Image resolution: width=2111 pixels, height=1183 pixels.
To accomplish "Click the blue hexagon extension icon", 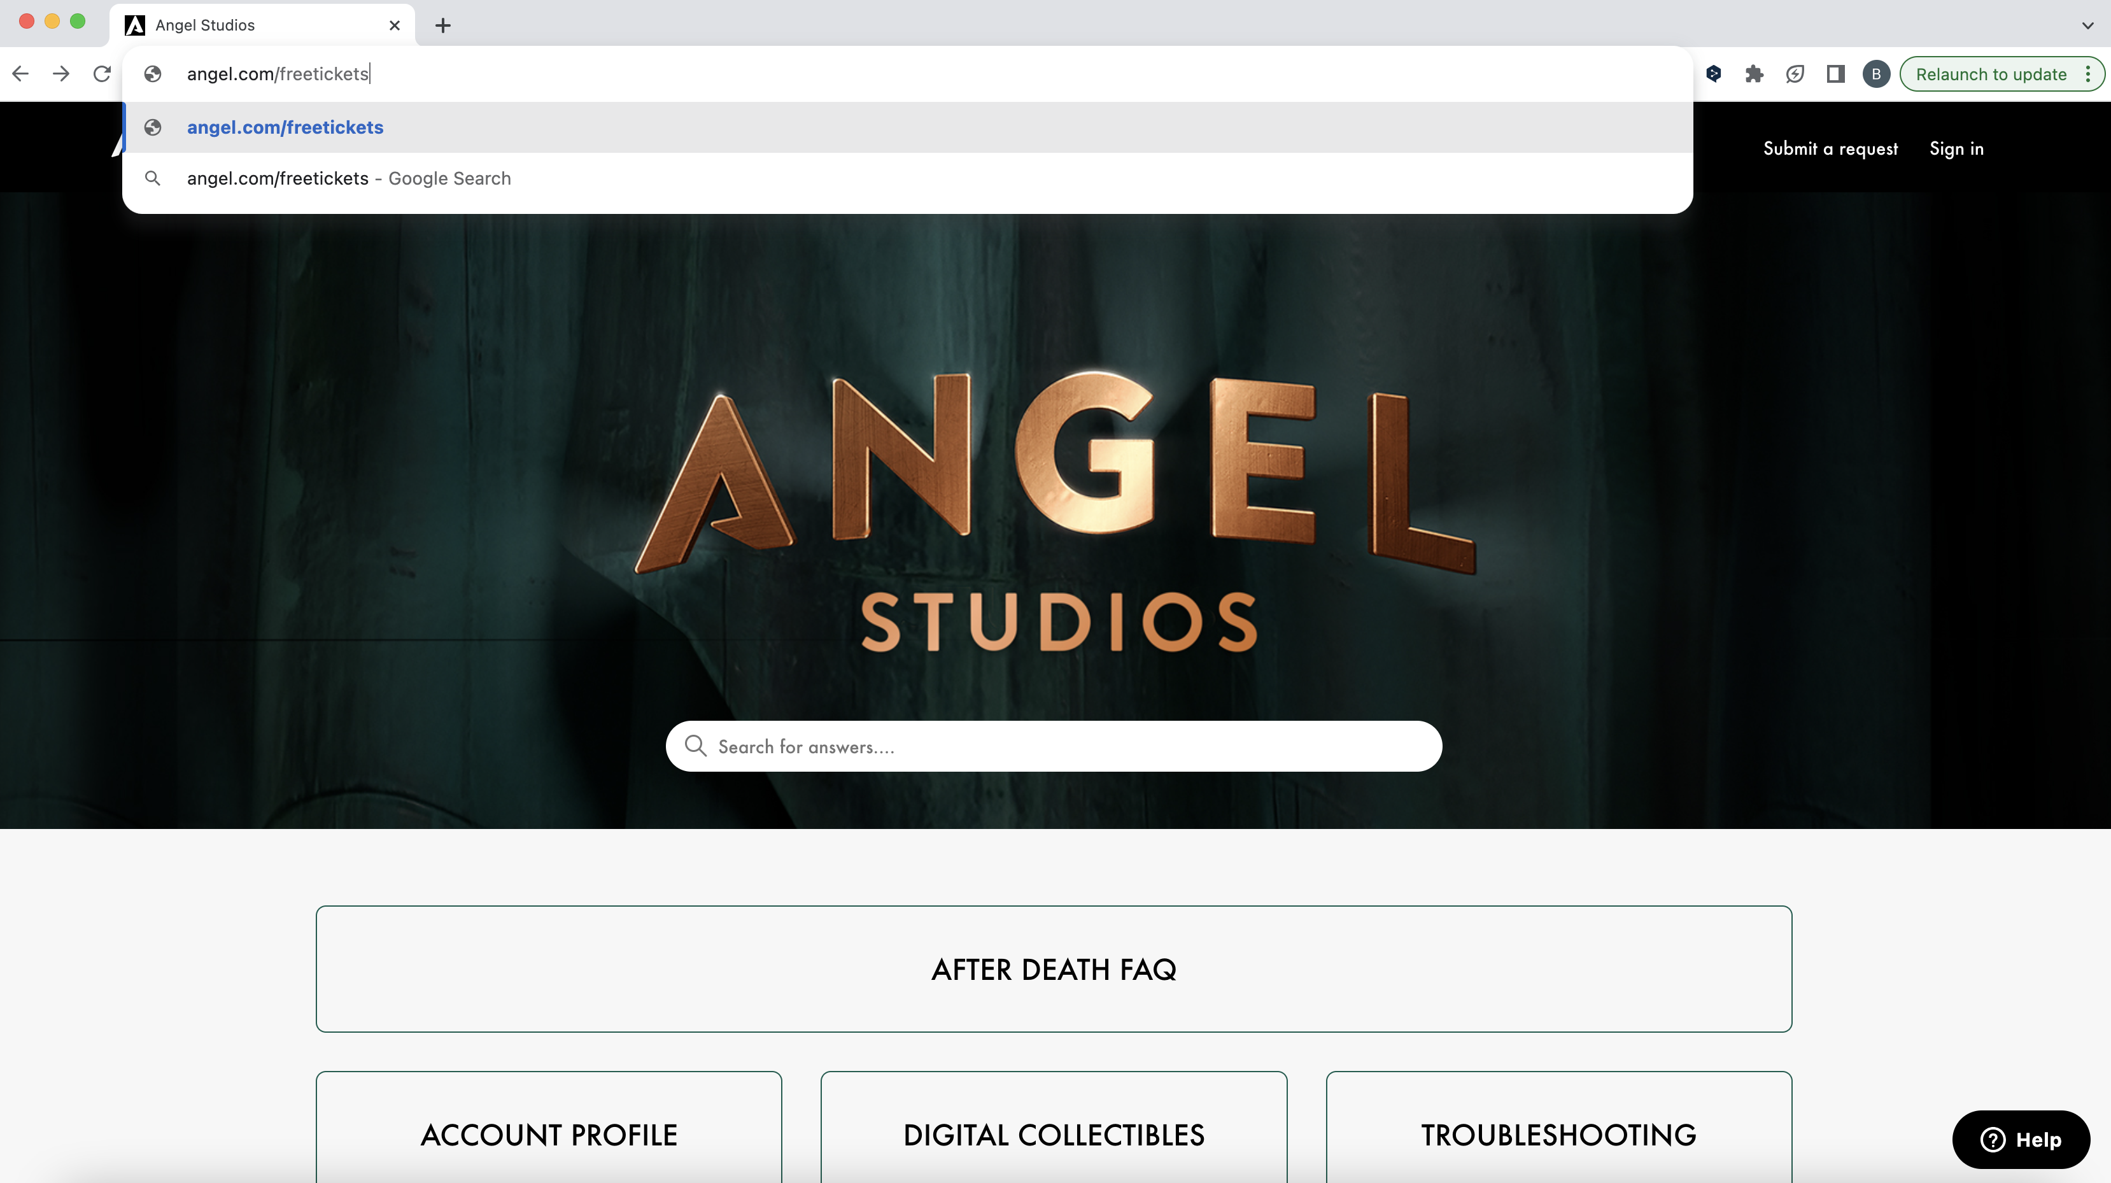I will tap(1712, 74).
